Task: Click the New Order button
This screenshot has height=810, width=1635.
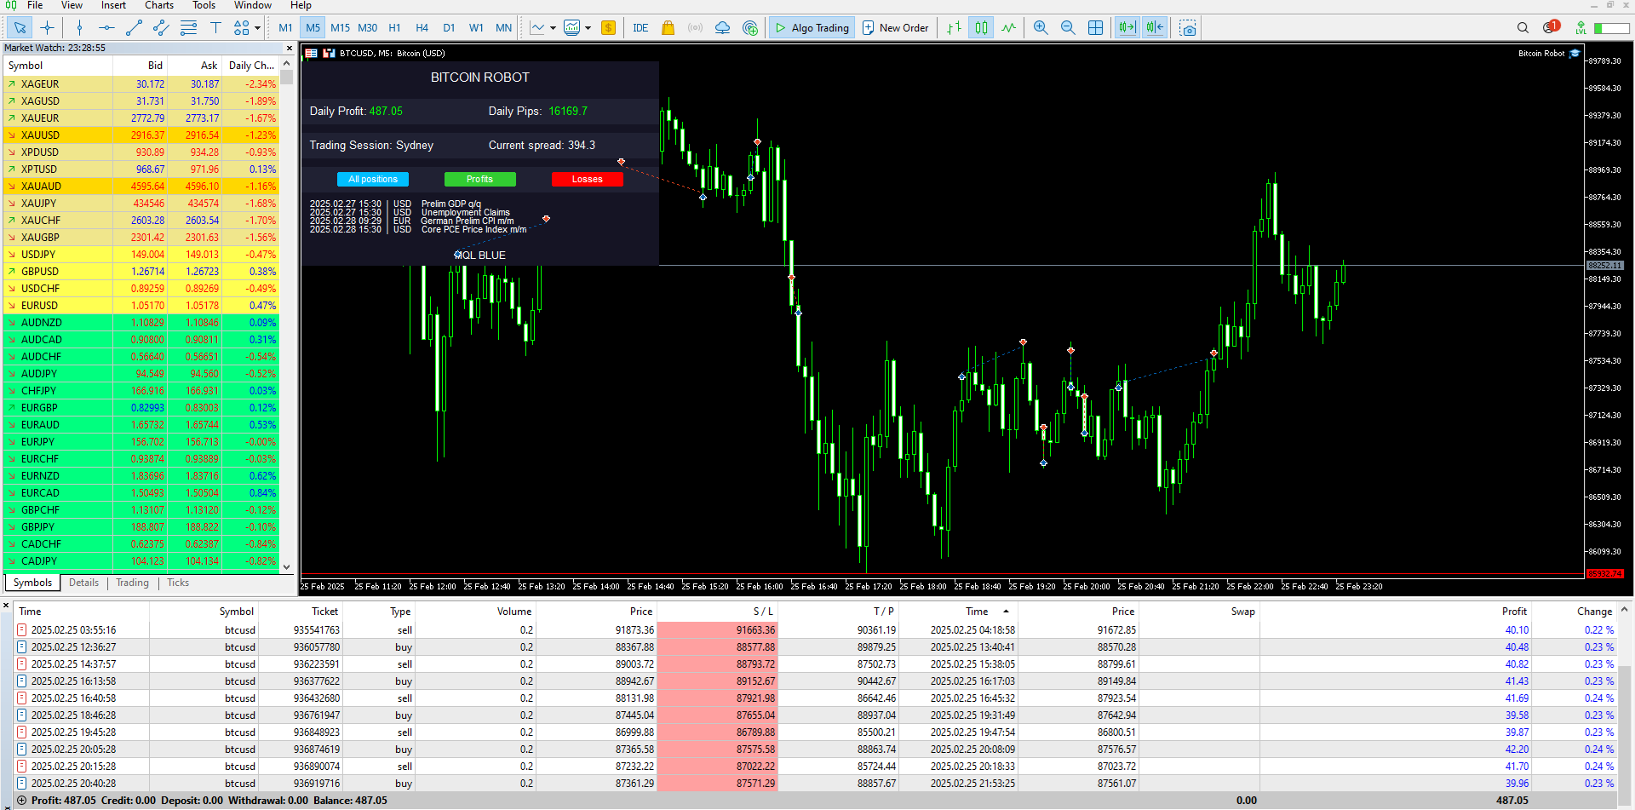Action: 895,28
